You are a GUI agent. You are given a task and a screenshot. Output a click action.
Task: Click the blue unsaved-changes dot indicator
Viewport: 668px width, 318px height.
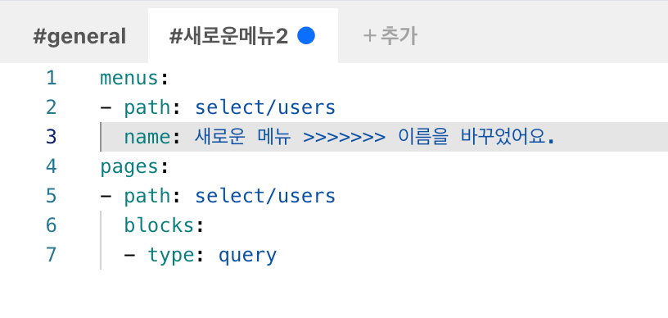click(306, 36)
